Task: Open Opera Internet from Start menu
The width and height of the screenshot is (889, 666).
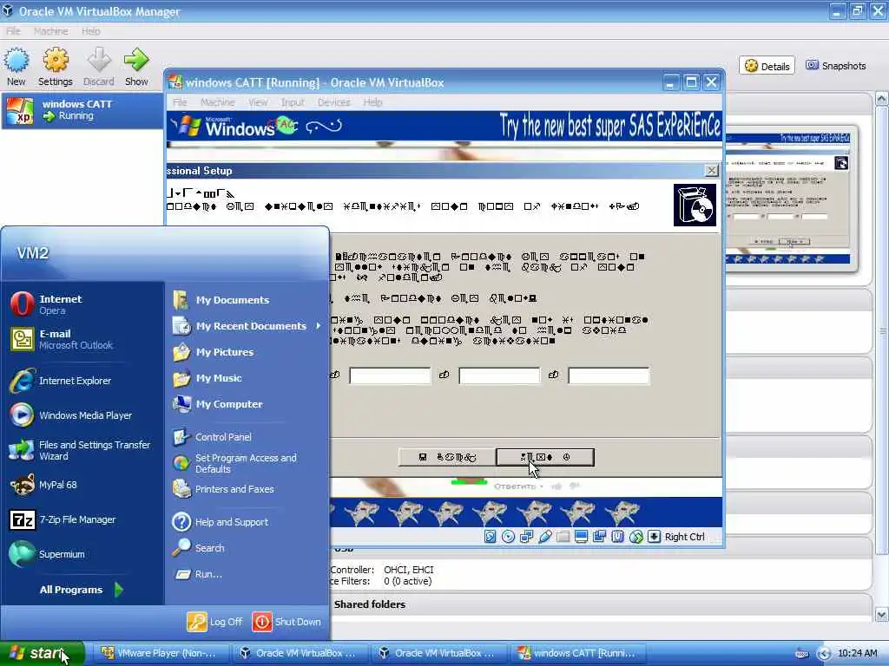Action: coord(82,304)
